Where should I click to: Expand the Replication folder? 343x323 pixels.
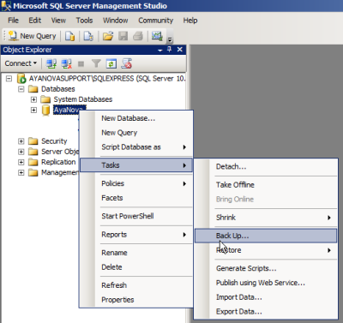[21, 162]
